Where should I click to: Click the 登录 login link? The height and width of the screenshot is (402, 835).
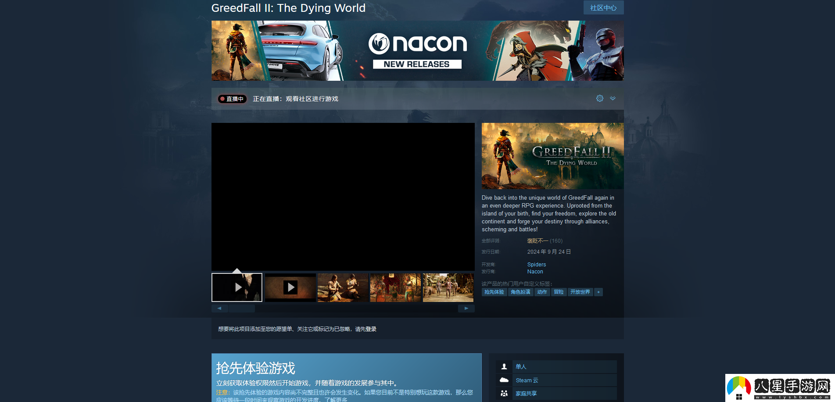[371, 329]
